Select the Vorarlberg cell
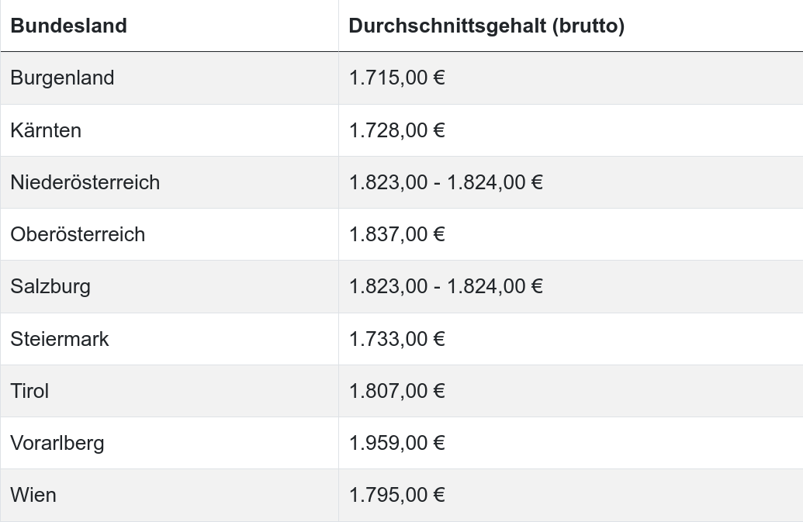This screenshot has height=522, width=803. (x=57, y=443)
